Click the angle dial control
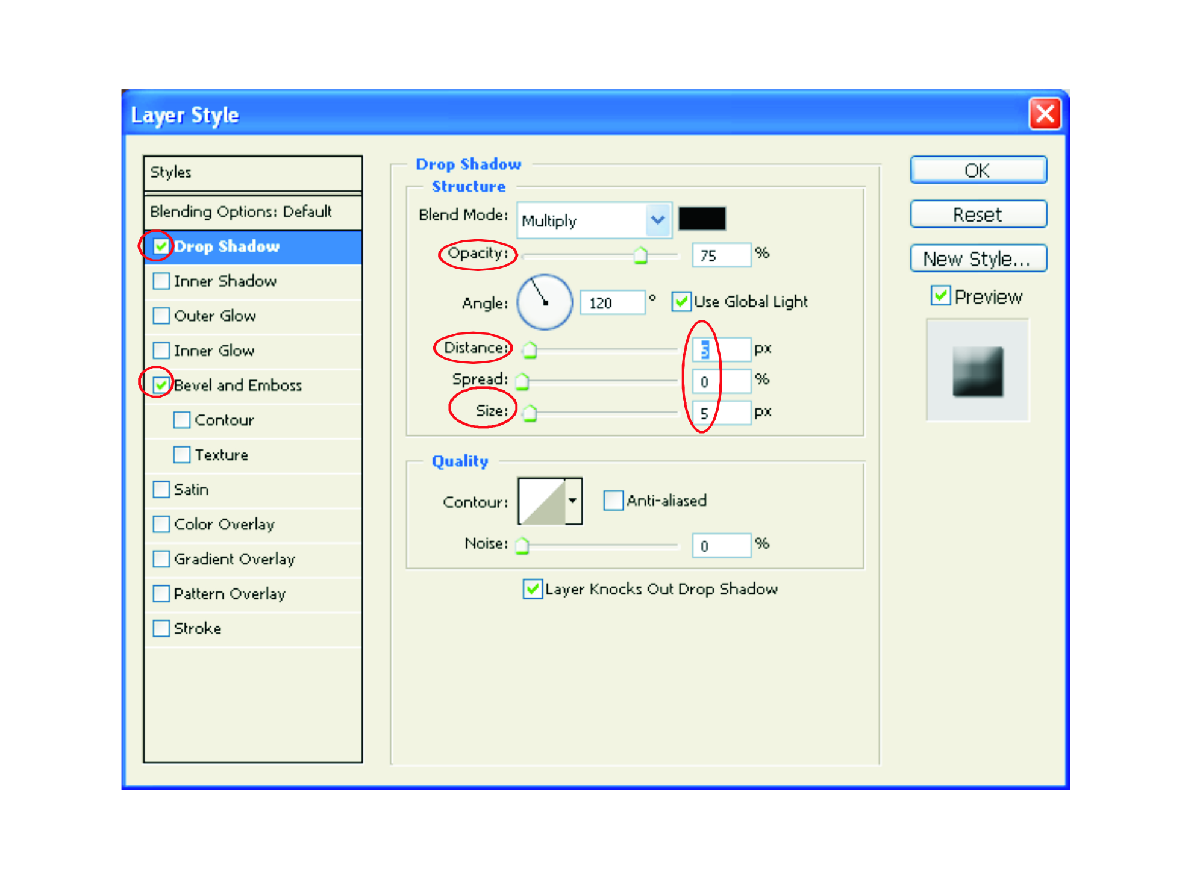Image resolution: width=1191 pixels, height=880 pixels. click(x=544, y=302)
